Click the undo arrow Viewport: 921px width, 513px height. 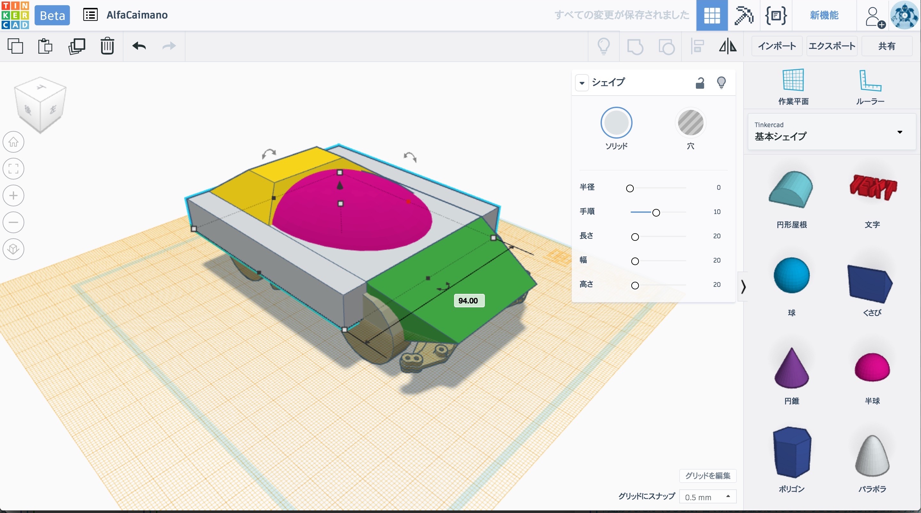pos(139,46)
